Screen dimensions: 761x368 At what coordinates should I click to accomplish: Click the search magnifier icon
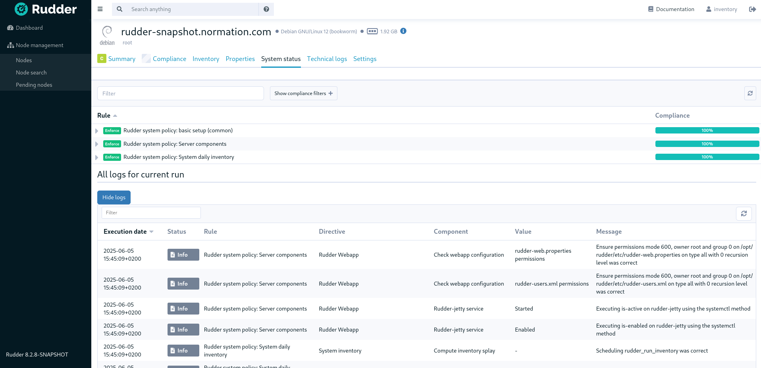(119, 9)
